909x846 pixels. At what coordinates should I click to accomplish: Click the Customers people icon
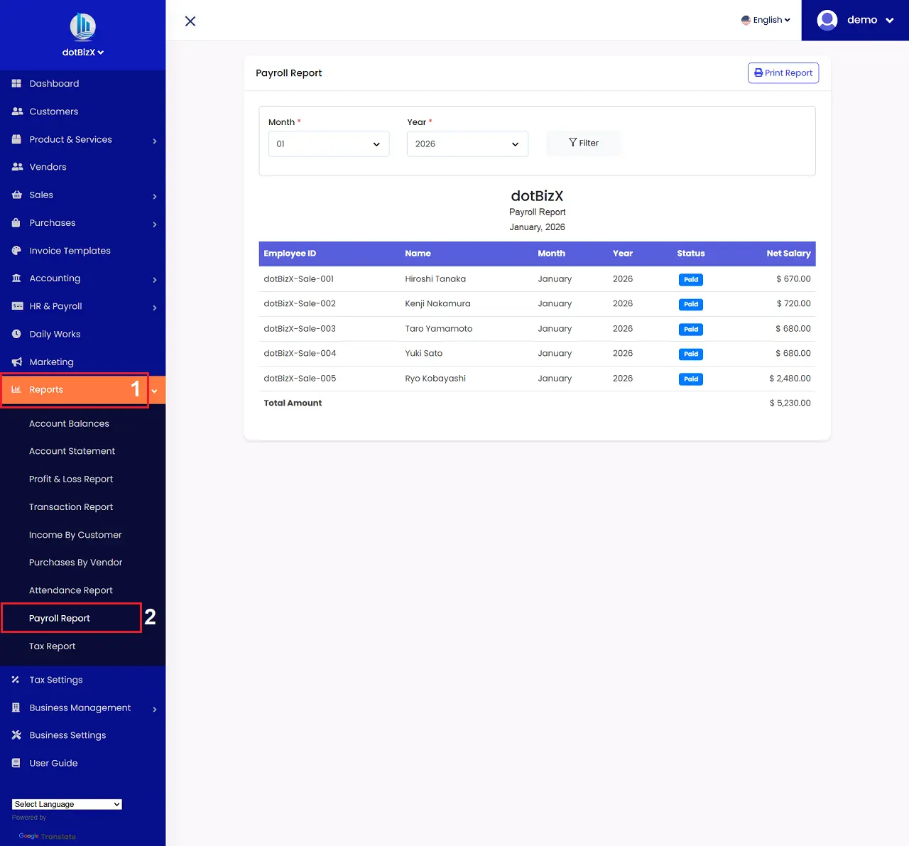pos(17,112)
